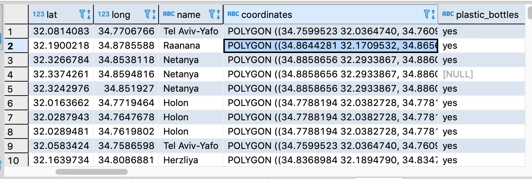Select the plastic_bottles column header
The height and width of the screenshot is (179, 532).
click(x=487, y=15)
